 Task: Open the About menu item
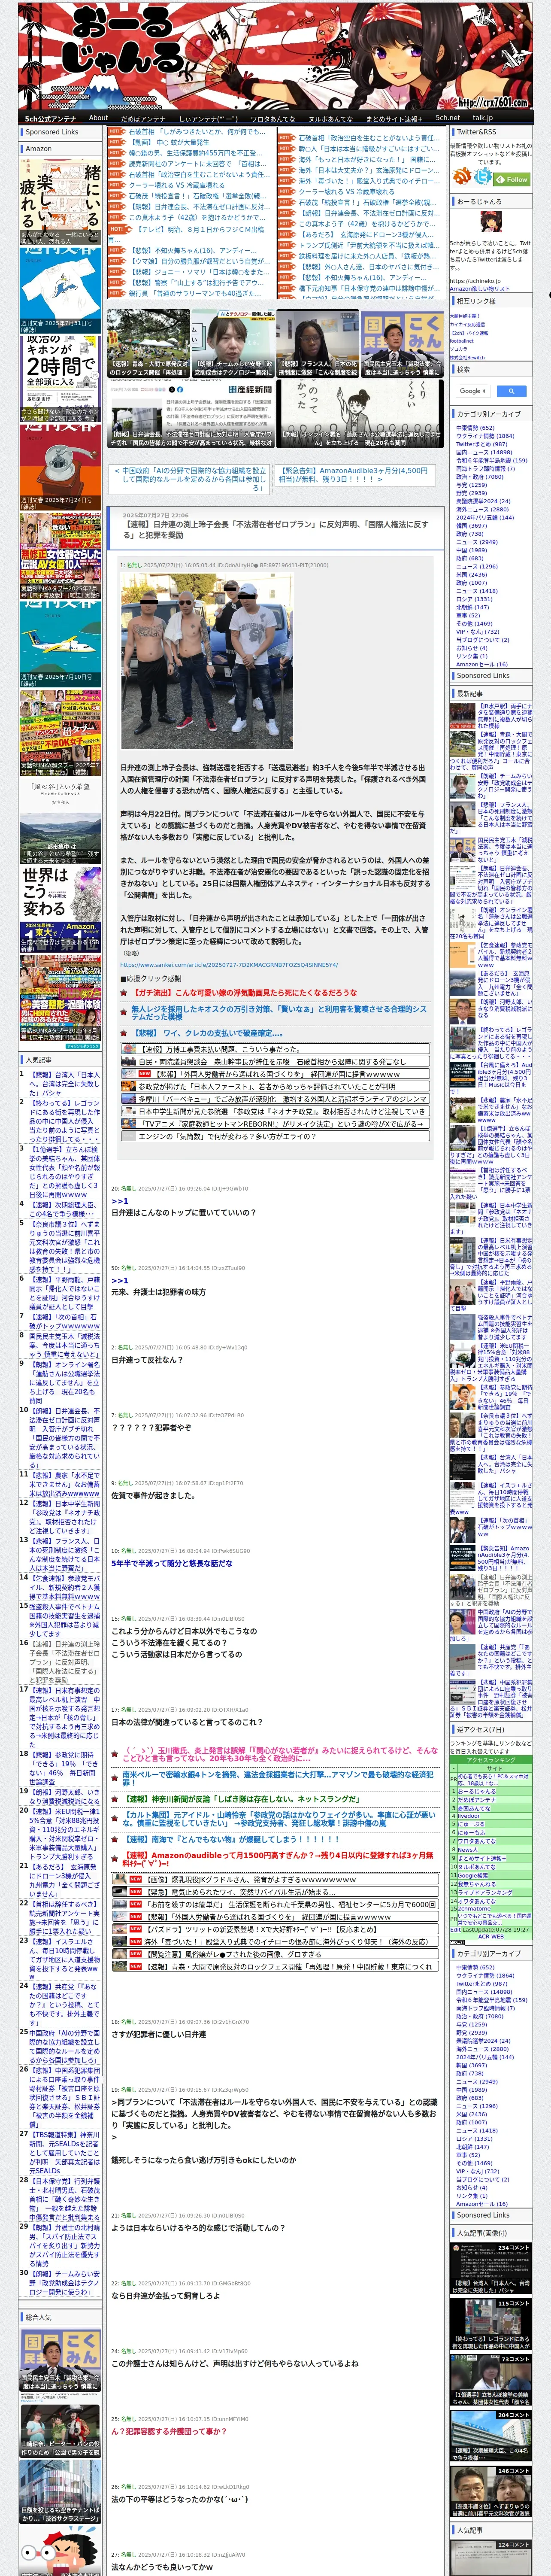coord(98,118)
